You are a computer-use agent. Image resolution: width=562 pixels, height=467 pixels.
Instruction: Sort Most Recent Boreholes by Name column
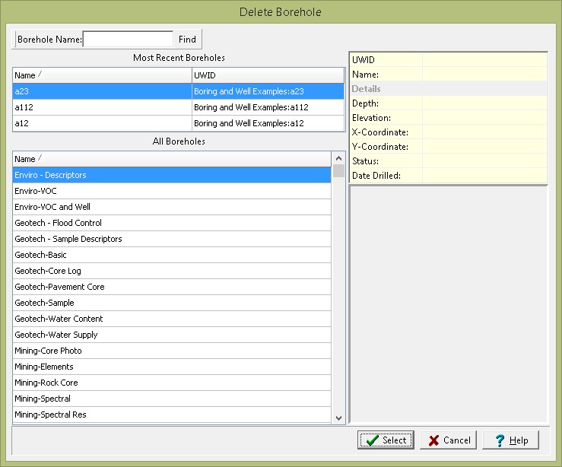click(x=101, y=75)
